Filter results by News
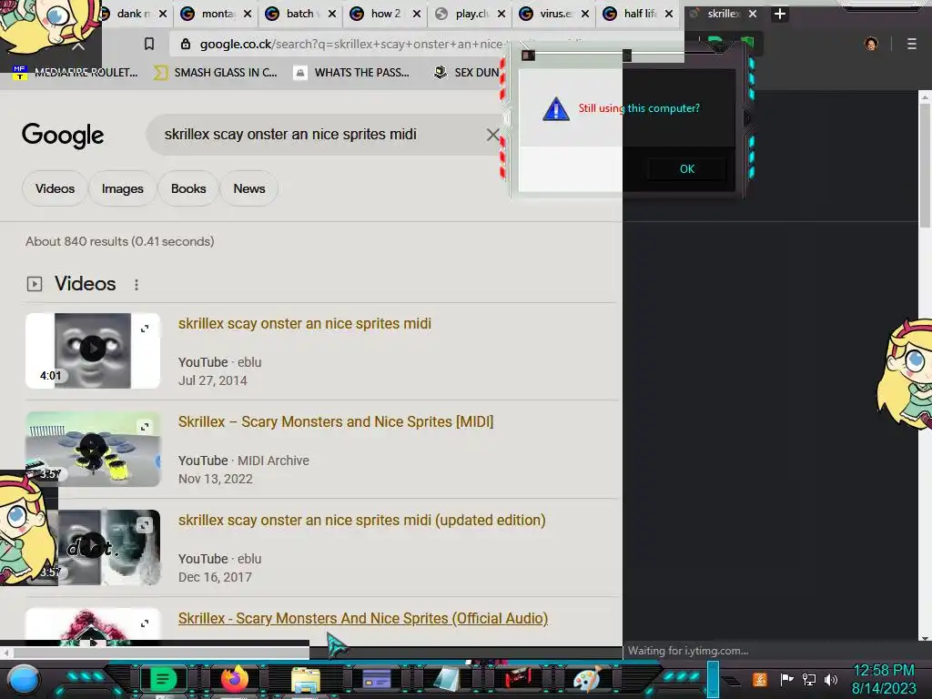 (x=249, y=188)
